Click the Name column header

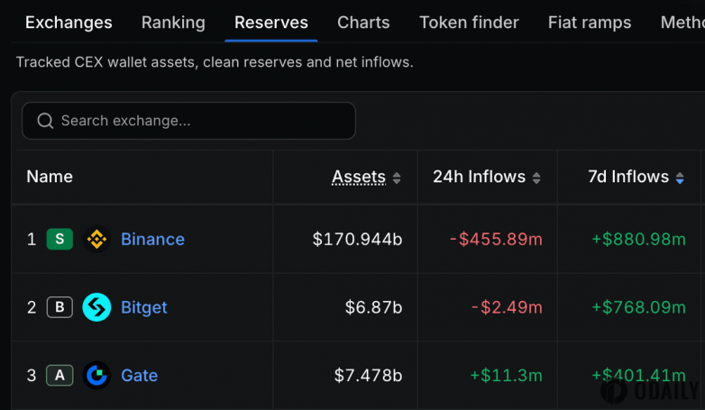[50, 177]
